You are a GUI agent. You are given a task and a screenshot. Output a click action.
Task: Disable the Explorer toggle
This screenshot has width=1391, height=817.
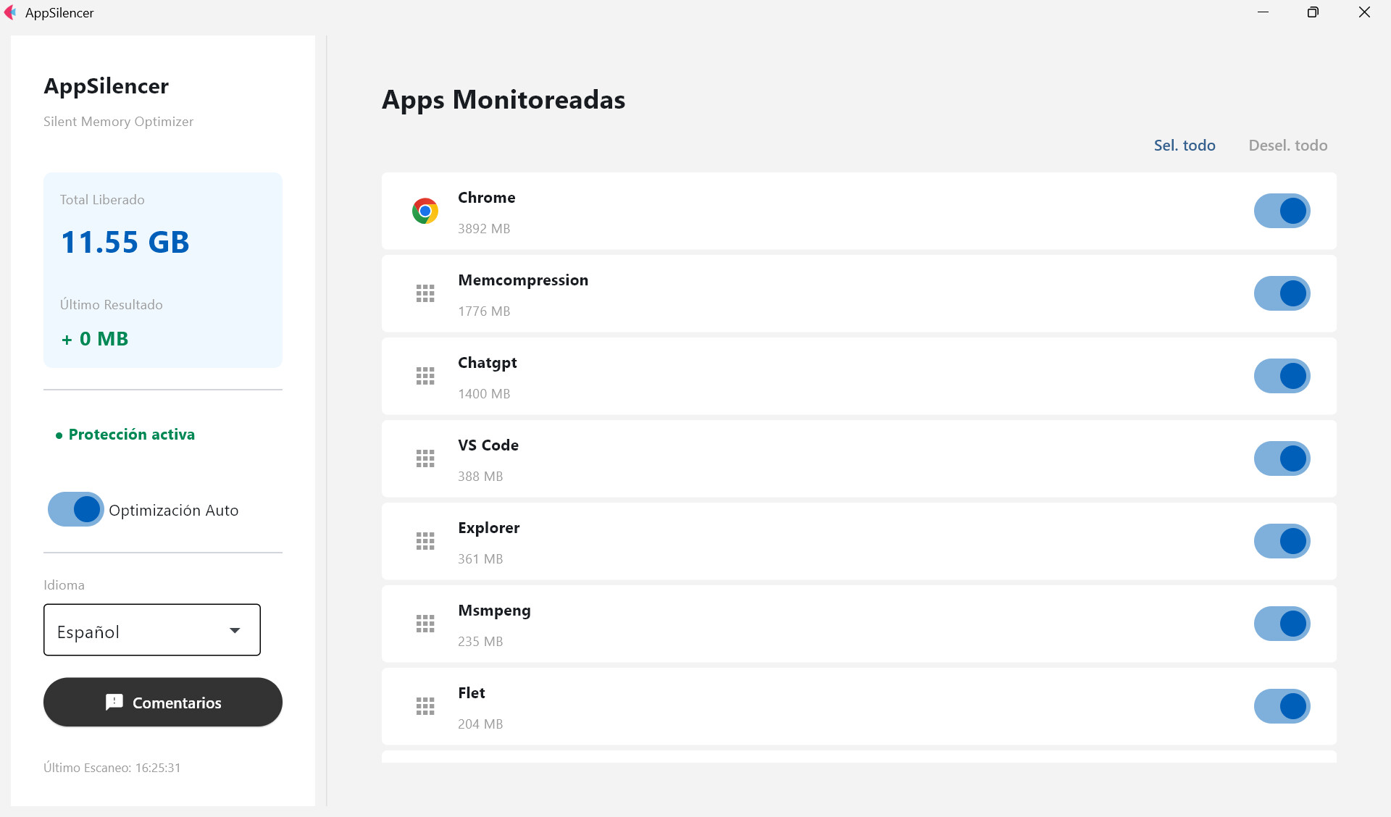(1282, 541)
